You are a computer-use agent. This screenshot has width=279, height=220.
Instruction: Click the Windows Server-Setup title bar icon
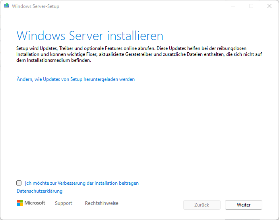point(6,6)
